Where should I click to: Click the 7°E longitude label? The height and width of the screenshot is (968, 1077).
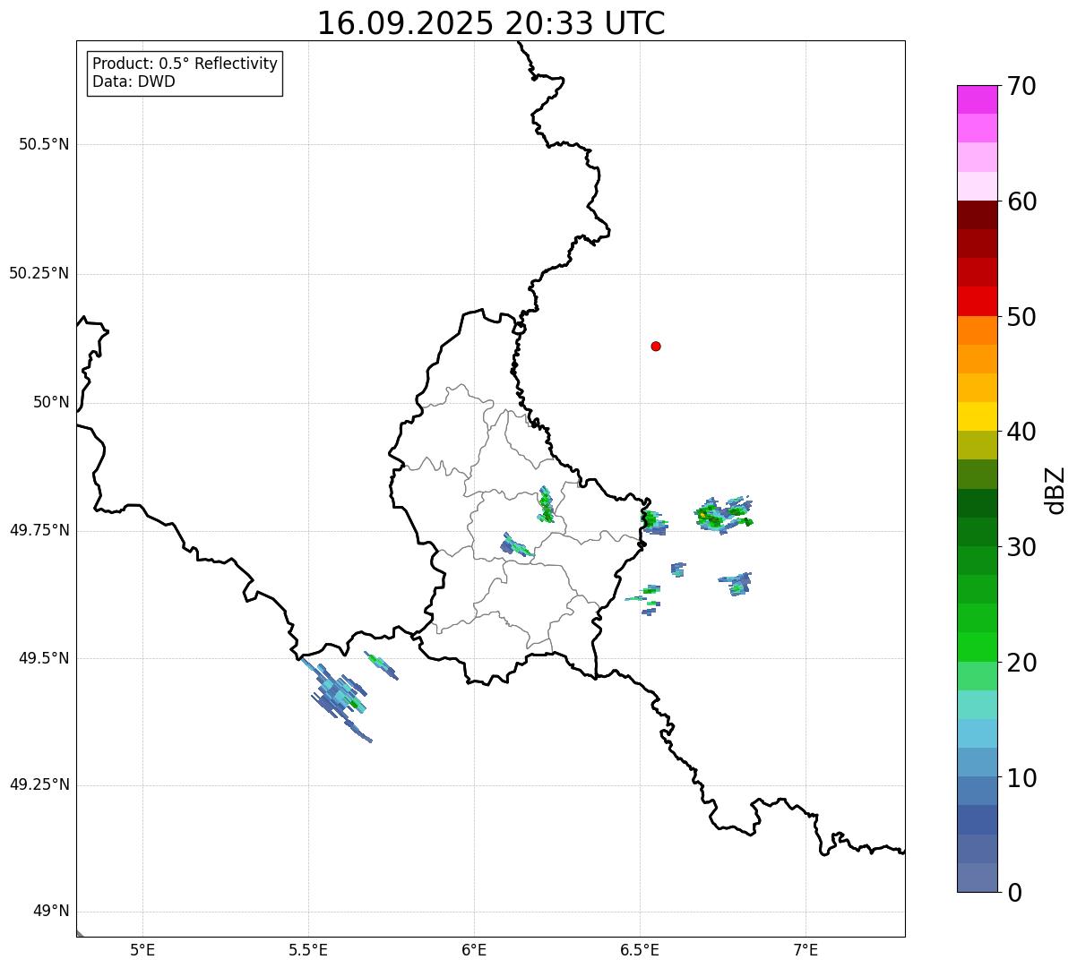(806, 949)
